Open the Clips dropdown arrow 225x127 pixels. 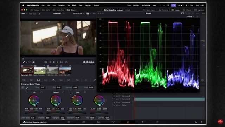tap(76, 10)
